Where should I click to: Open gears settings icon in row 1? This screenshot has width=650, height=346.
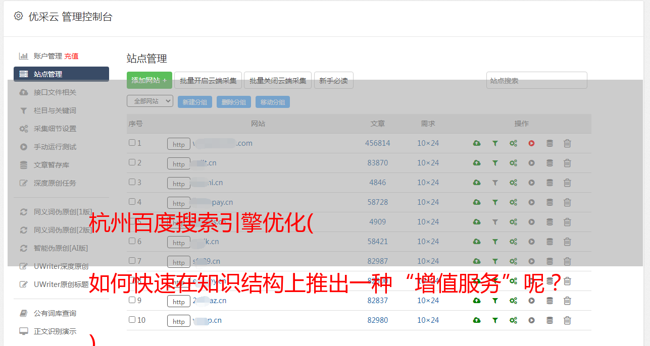click(x=513, y=143)
